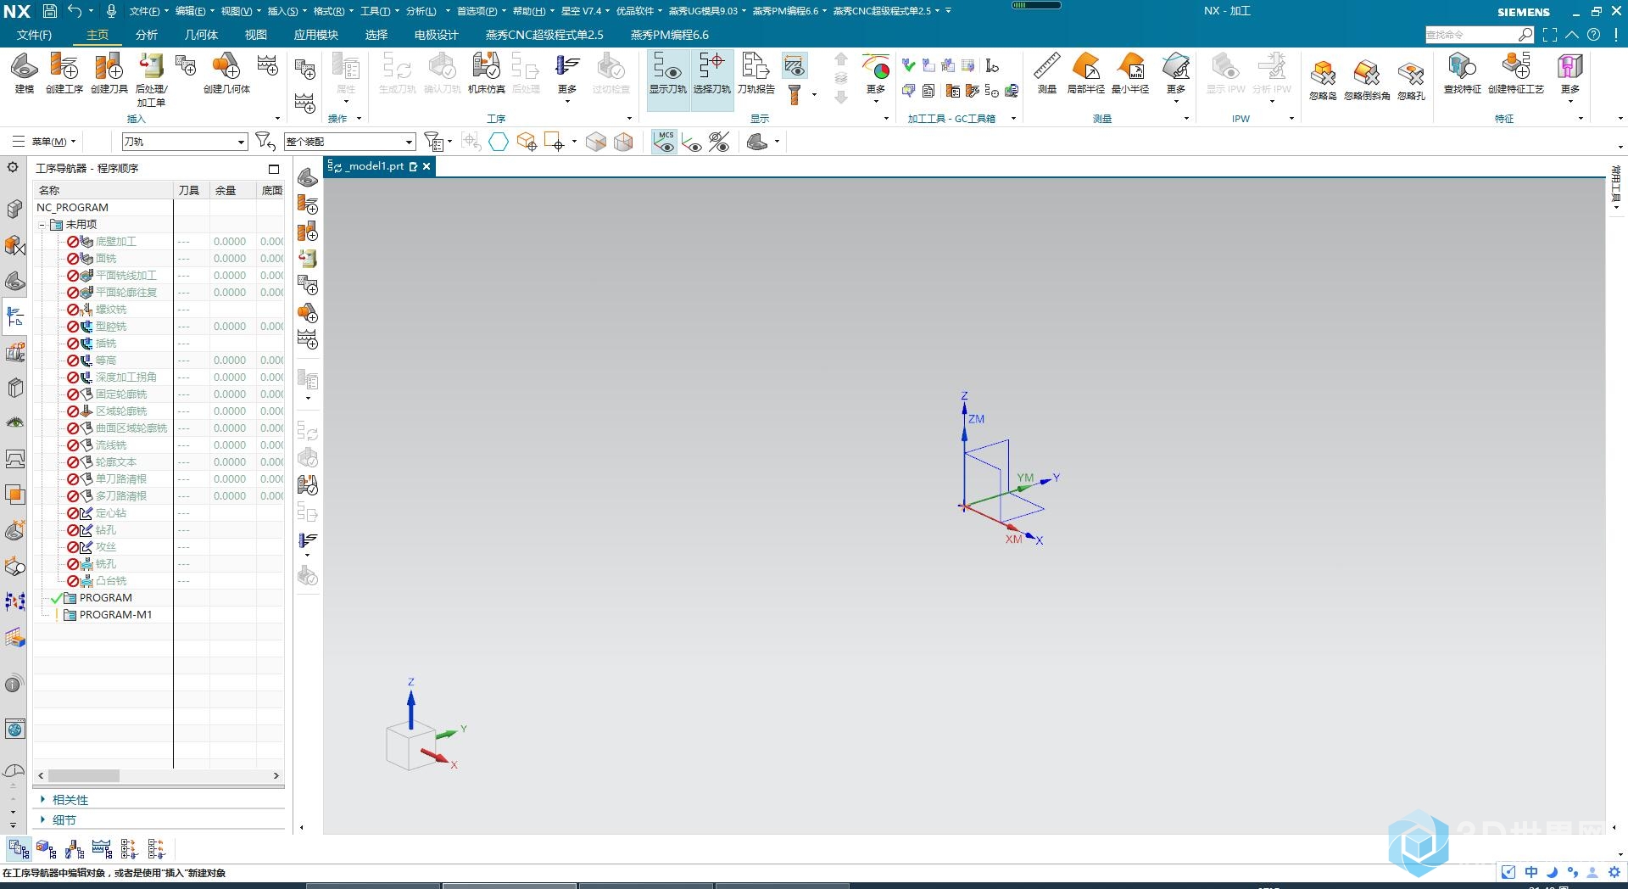Click the 名称 column header
The height and width of the screenshot is (889, 1628).
pos(103,191)
